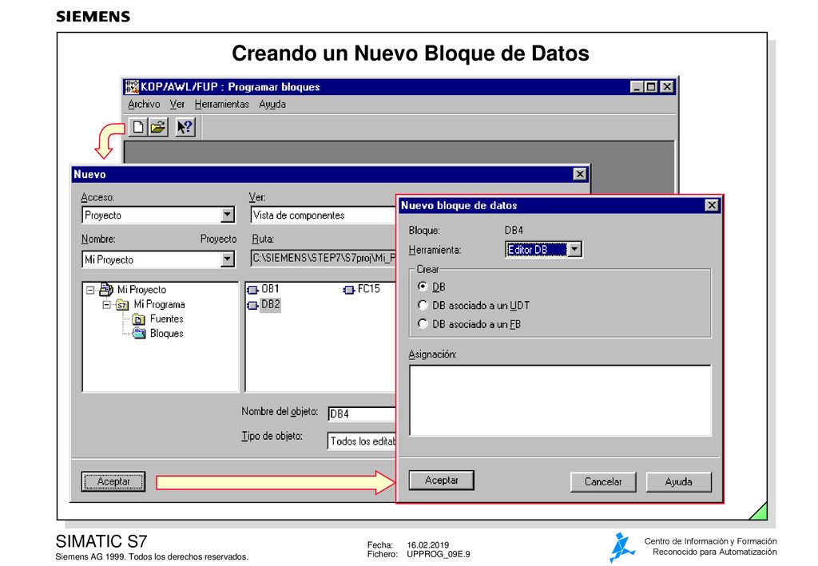Viewport: 818px width, 566px height.
Task: Collapse the Mi Programa tree node
Action: pyautogui.click(x=107, y=304)
